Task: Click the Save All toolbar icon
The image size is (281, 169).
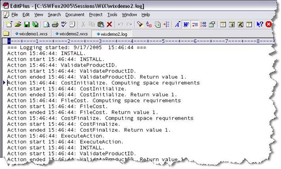Action: [36, 24]
